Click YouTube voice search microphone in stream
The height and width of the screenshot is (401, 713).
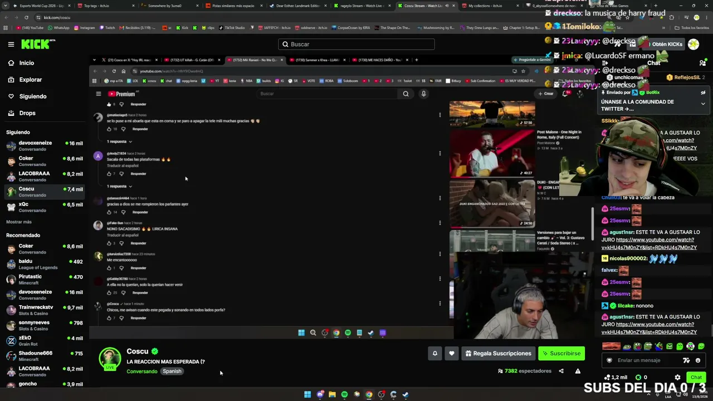[x=423, y=94]
